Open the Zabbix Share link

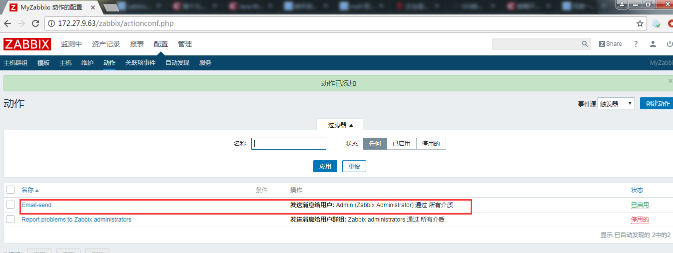click(x=610, y=44)
